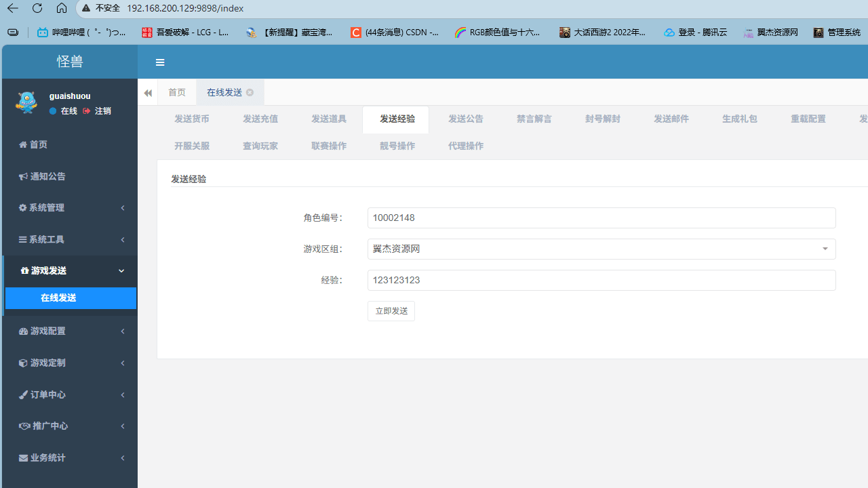Screen dimensions: 868x488
Task: Click the envelope icon next to 业务统计
Action: coord(22,457)
